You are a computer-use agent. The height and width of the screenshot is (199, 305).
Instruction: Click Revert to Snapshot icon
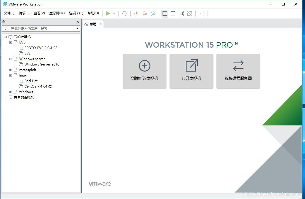[145, 13]
